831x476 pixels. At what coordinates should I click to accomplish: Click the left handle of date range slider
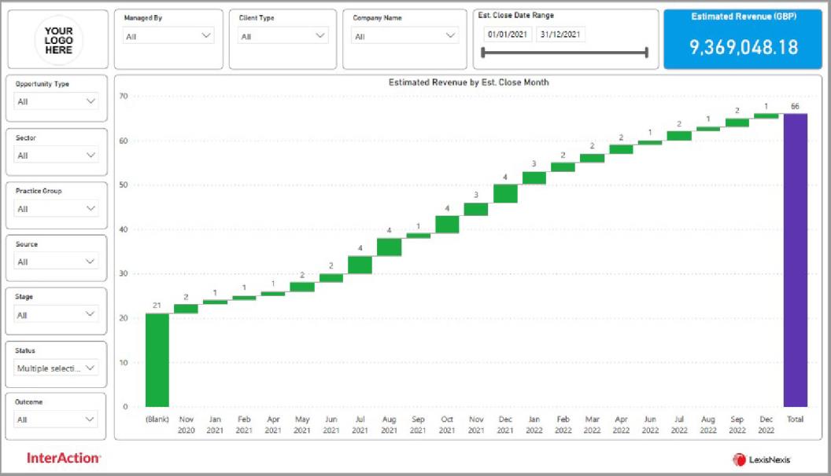pyautogui.click(x=483, y=53)
